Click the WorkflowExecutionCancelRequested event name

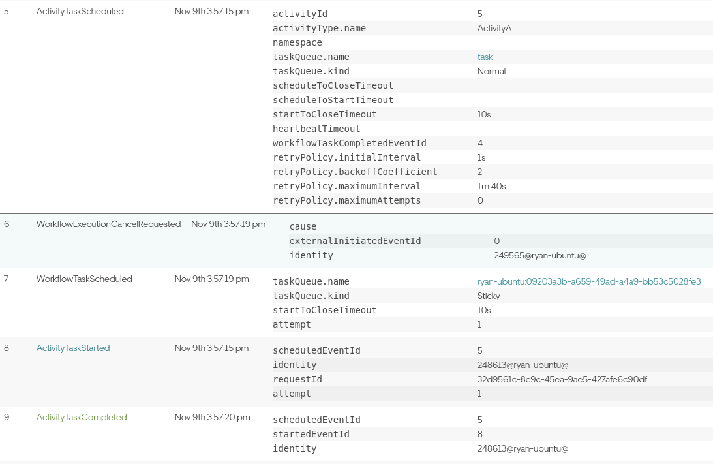point(109,224)
